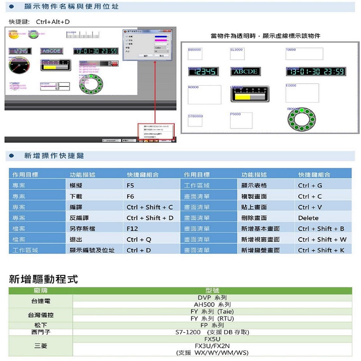Toggle the third checkbox in dialog
The image size is (361, 361).
[127, 44]
